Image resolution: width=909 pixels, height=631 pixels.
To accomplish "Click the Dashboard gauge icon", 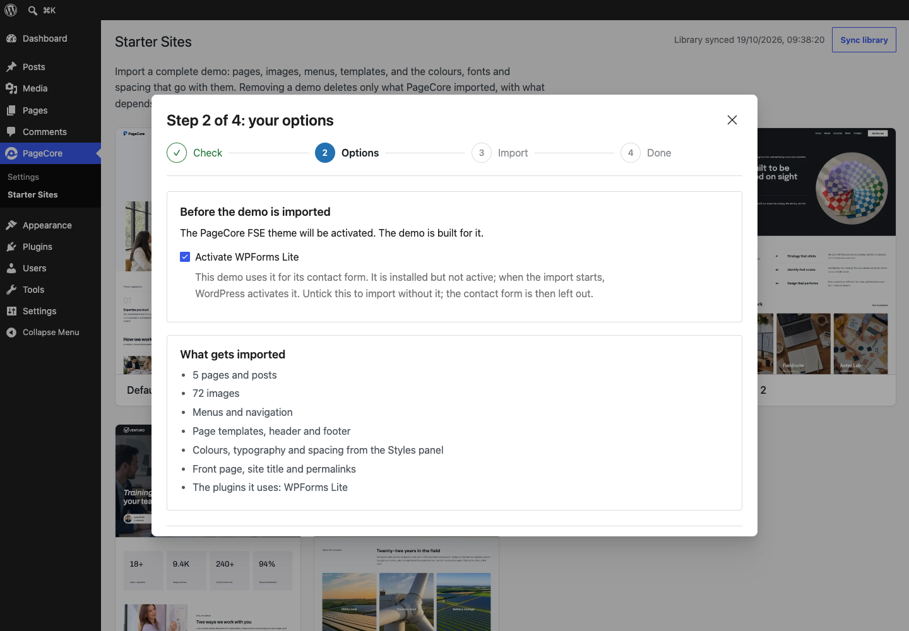I will click(11, 38).
